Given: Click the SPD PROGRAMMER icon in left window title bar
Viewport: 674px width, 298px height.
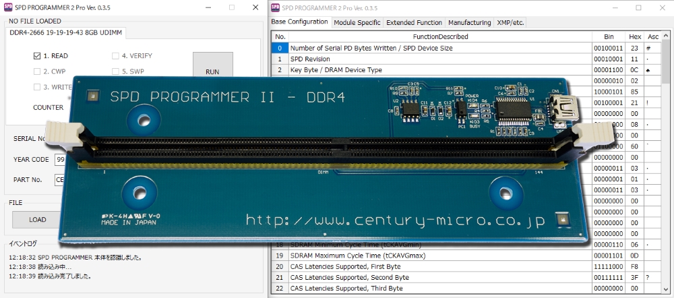Looking at the screenshot, I should pyautogui.click(x=9, y=7).
